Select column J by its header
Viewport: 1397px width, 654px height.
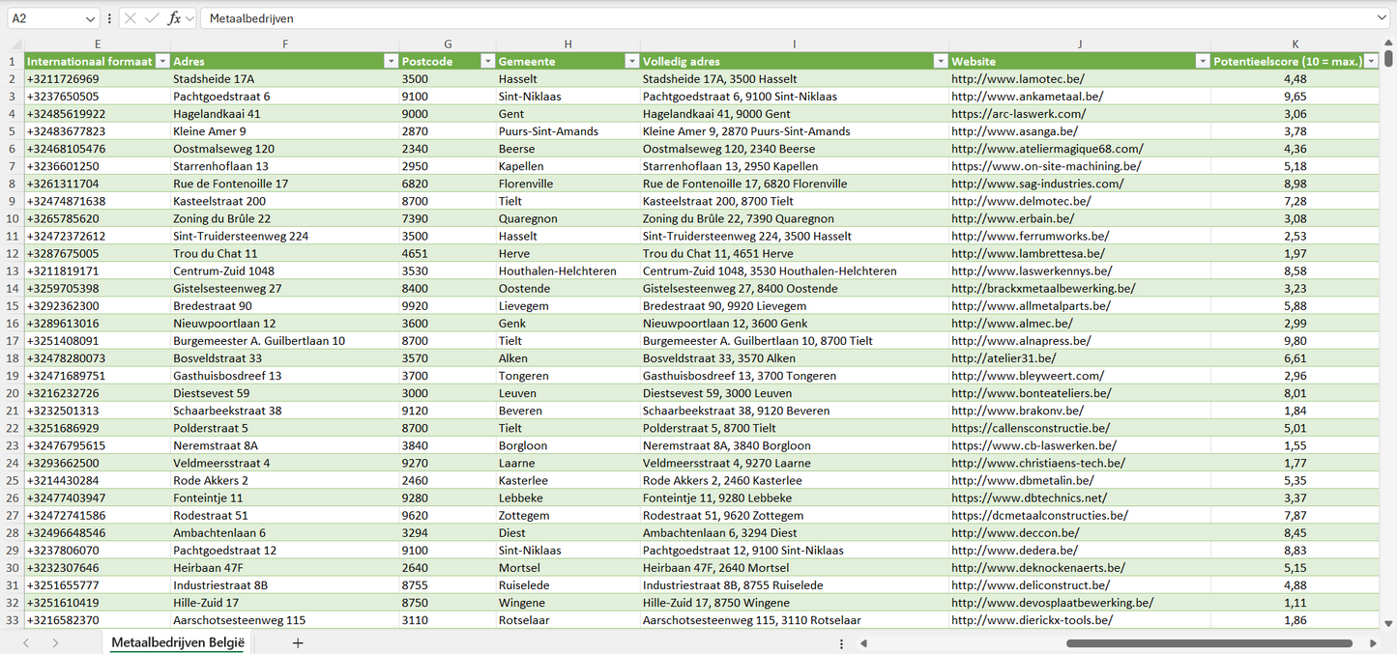1079,43
